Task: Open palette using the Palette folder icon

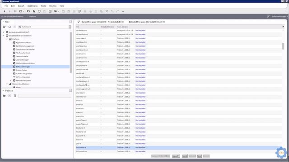Action: coord(4,96)
